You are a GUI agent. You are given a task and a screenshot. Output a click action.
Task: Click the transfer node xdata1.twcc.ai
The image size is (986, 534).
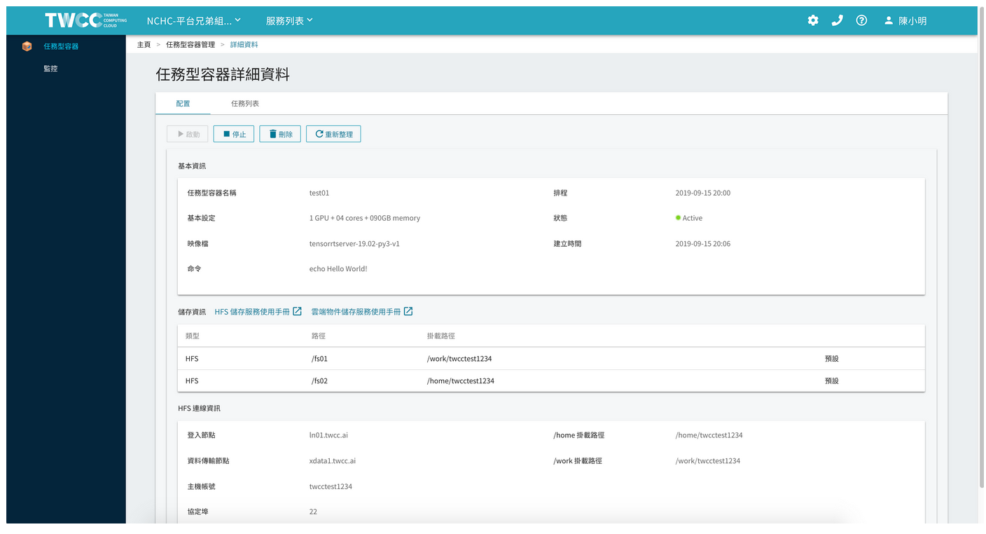[x=333, y=460]
